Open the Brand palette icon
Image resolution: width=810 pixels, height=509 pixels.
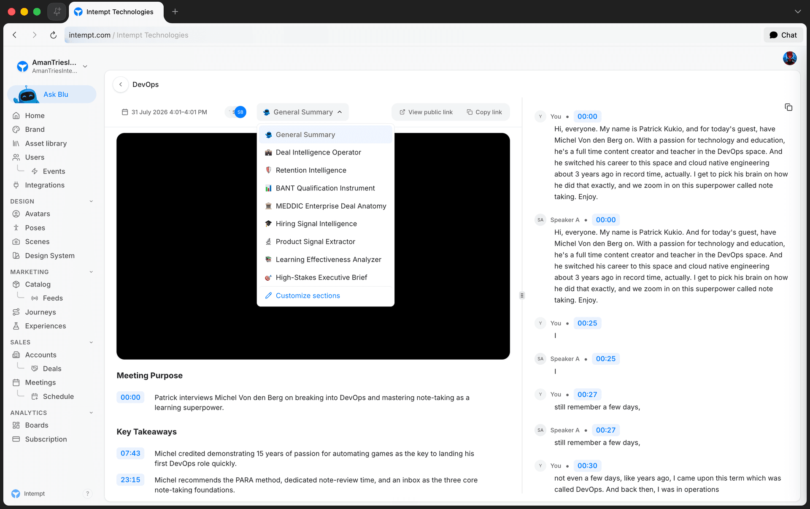16,130
